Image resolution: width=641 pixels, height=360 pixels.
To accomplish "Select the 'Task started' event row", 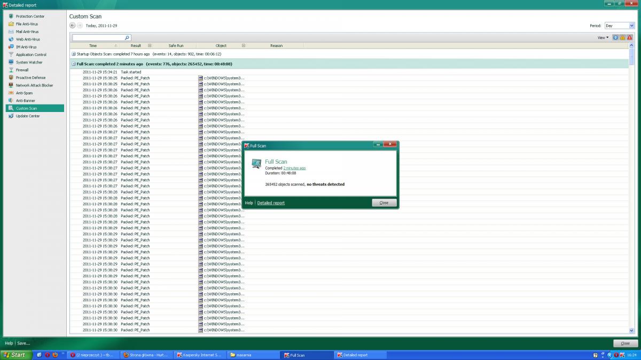I will pyautogui.click(x=349, y=72).
